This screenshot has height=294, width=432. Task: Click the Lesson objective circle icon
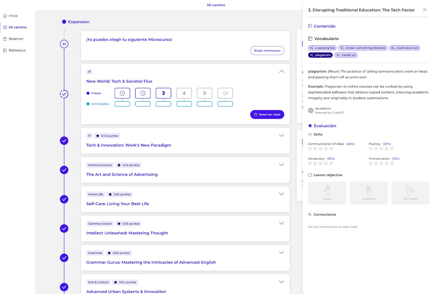point(310,175)
